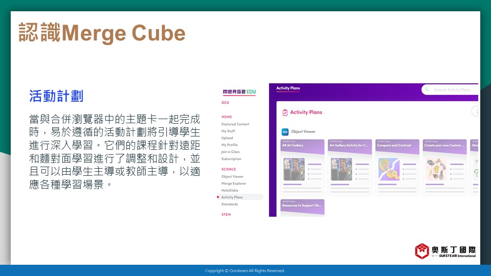The image size is (491, 276).
Task: Select Join a Class link
Action: point(231,152)
